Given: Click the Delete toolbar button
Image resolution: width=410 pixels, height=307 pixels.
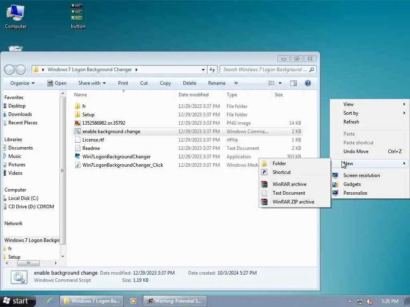Looking at the screenshot, I should point(189,83).
